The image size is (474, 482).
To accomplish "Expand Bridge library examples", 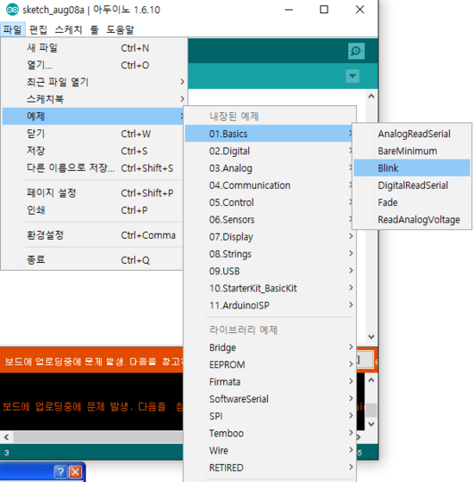I will point(270,347).
